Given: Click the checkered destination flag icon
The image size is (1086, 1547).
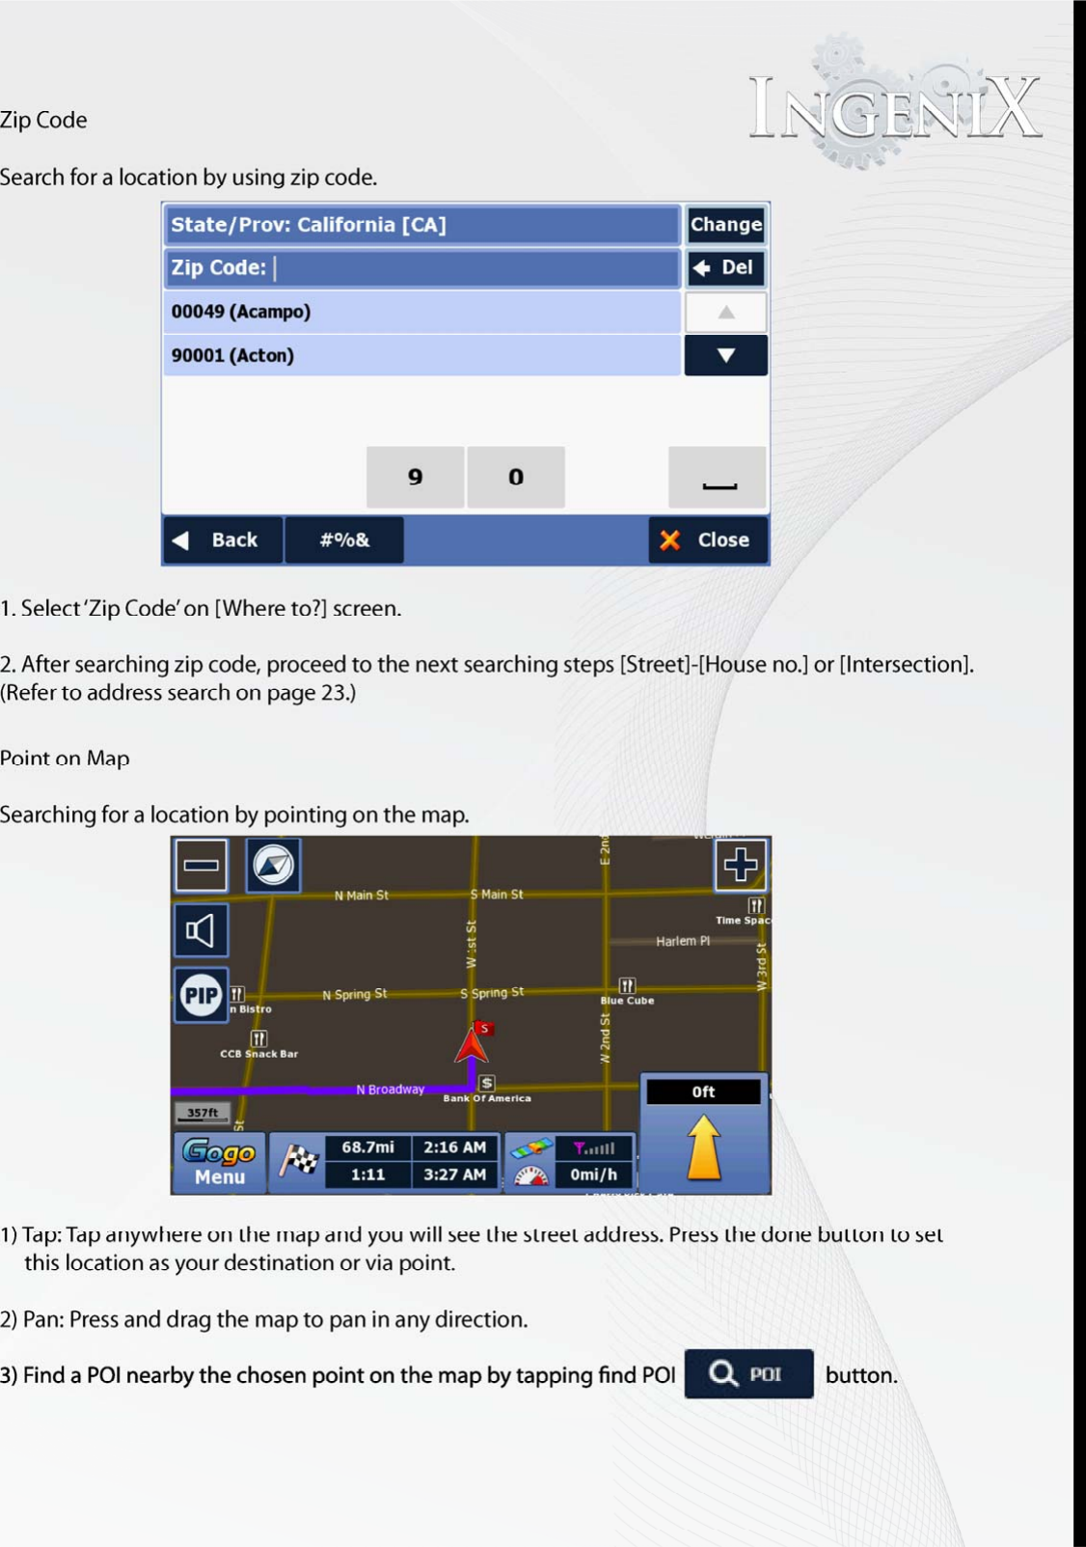Looking at the screenshot, I should click(x=298, y=1160).
